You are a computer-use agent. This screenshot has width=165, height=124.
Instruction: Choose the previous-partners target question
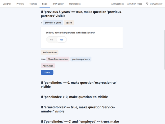[x=81, y=59]
